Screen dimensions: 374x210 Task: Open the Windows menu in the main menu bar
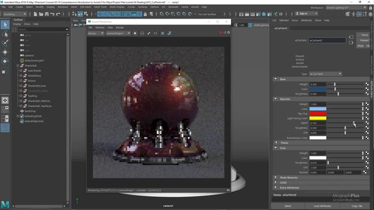[63, 7]
